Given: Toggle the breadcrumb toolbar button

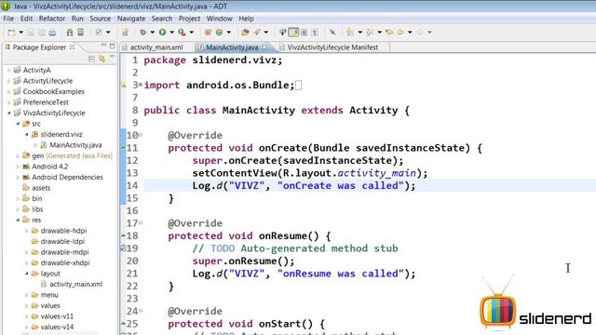Looking at the screenshot, I should pos(282,33).
